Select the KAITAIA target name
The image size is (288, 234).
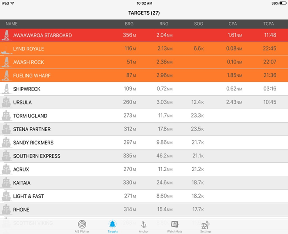pos(22,183)
